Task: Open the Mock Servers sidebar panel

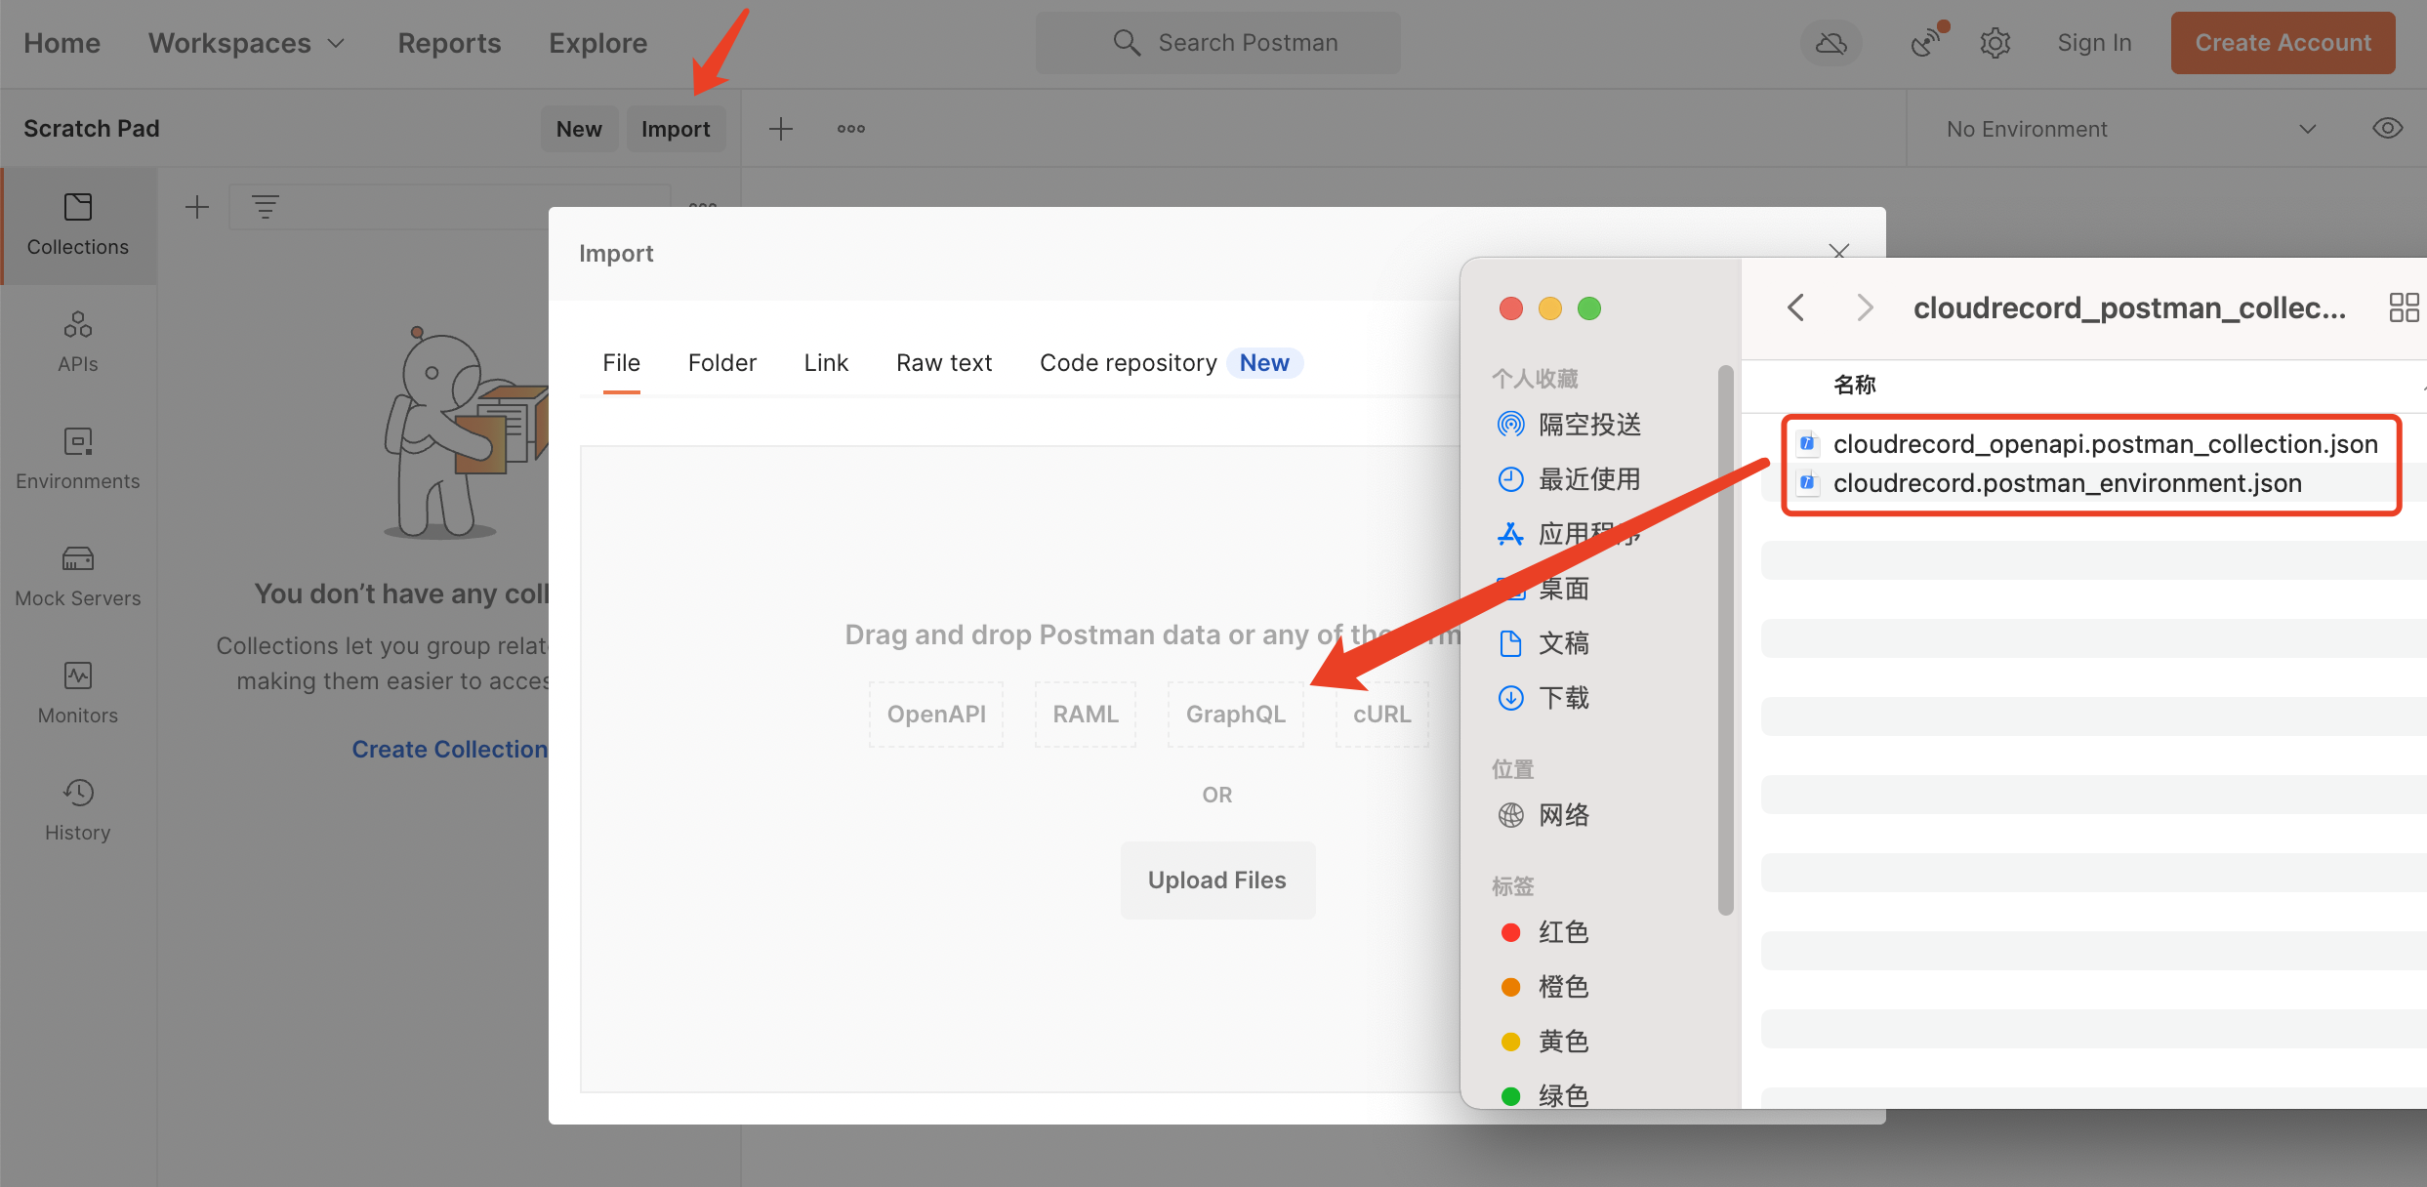Action: tap(78, 577)
